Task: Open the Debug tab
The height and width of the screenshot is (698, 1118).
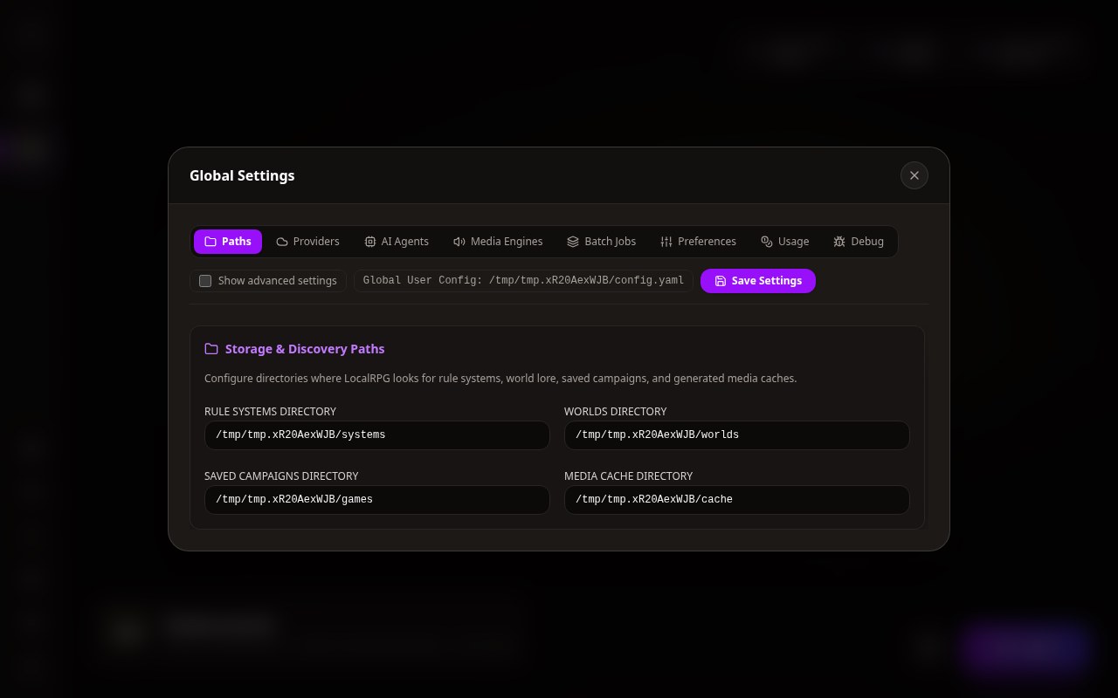Action: (859, 242)
